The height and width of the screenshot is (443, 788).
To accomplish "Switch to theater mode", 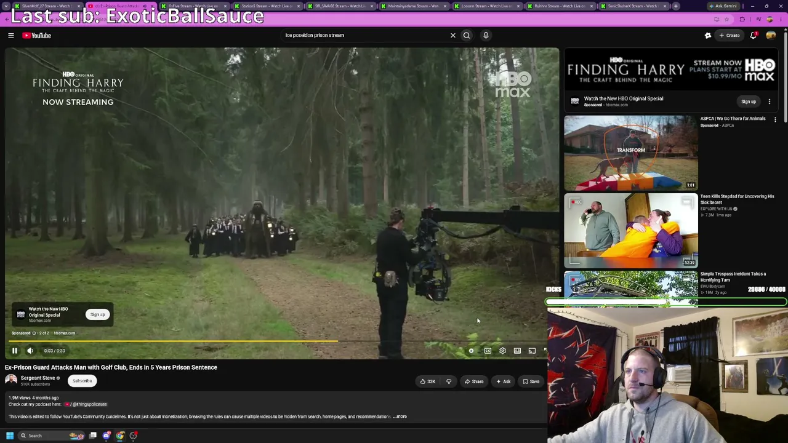I will (517, 351).
